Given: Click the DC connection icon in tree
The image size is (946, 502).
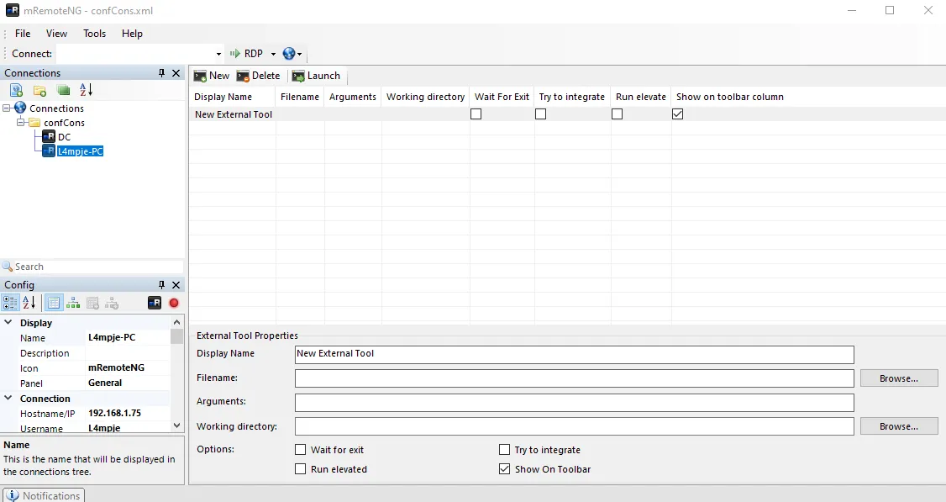Looking at the screenshot, I should pyautogui.click(x=49, y=137).
